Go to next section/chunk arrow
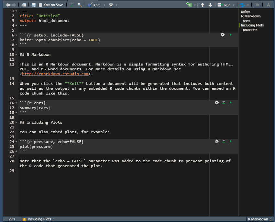 click(210, 5)
